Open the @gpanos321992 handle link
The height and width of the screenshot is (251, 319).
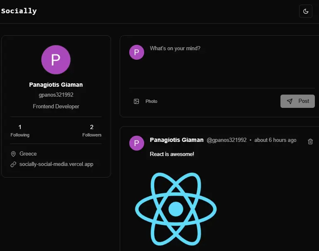(x=227, y=140)
